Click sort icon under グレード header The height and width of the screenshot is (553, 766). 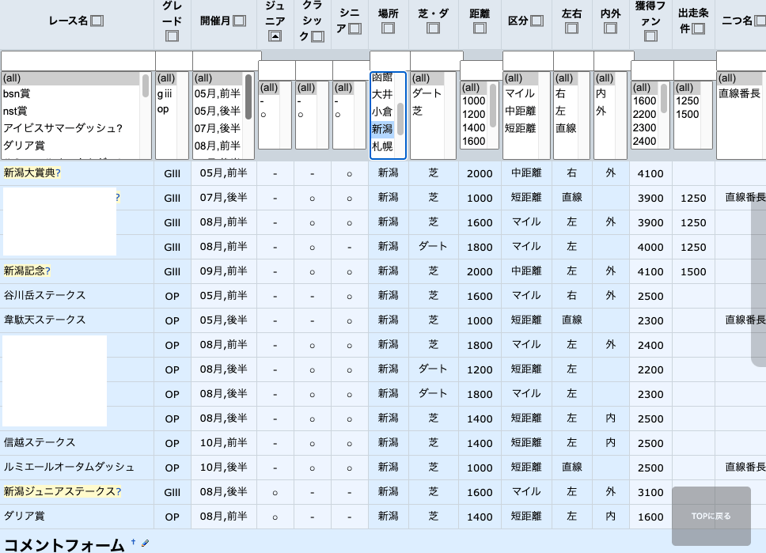click(x=172, y=36)
